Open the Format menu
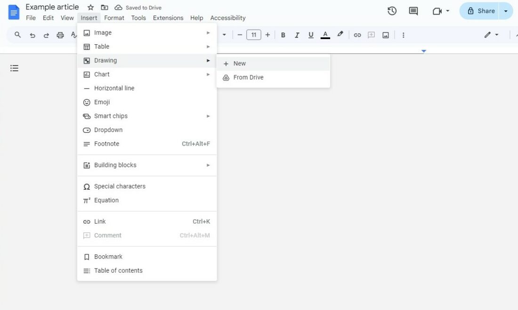This screenshot has height=310, width=518. 114,17
